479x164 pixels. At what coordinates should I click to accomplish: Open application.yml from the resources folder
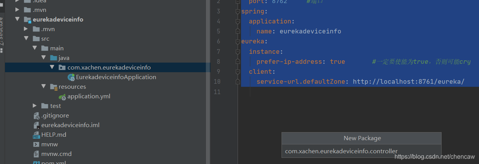89,96
